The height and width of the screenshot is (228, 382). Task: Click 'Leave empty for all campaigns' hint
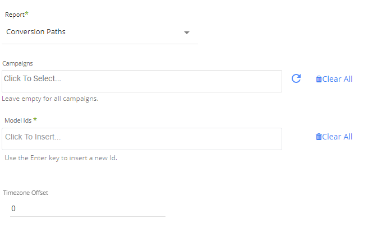tap(50, 99)
